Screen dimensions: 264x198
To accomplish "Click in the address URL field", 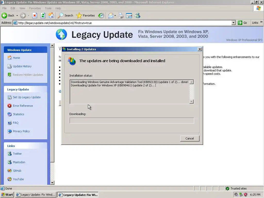I will pyautogui.click(x=125, y=23).
